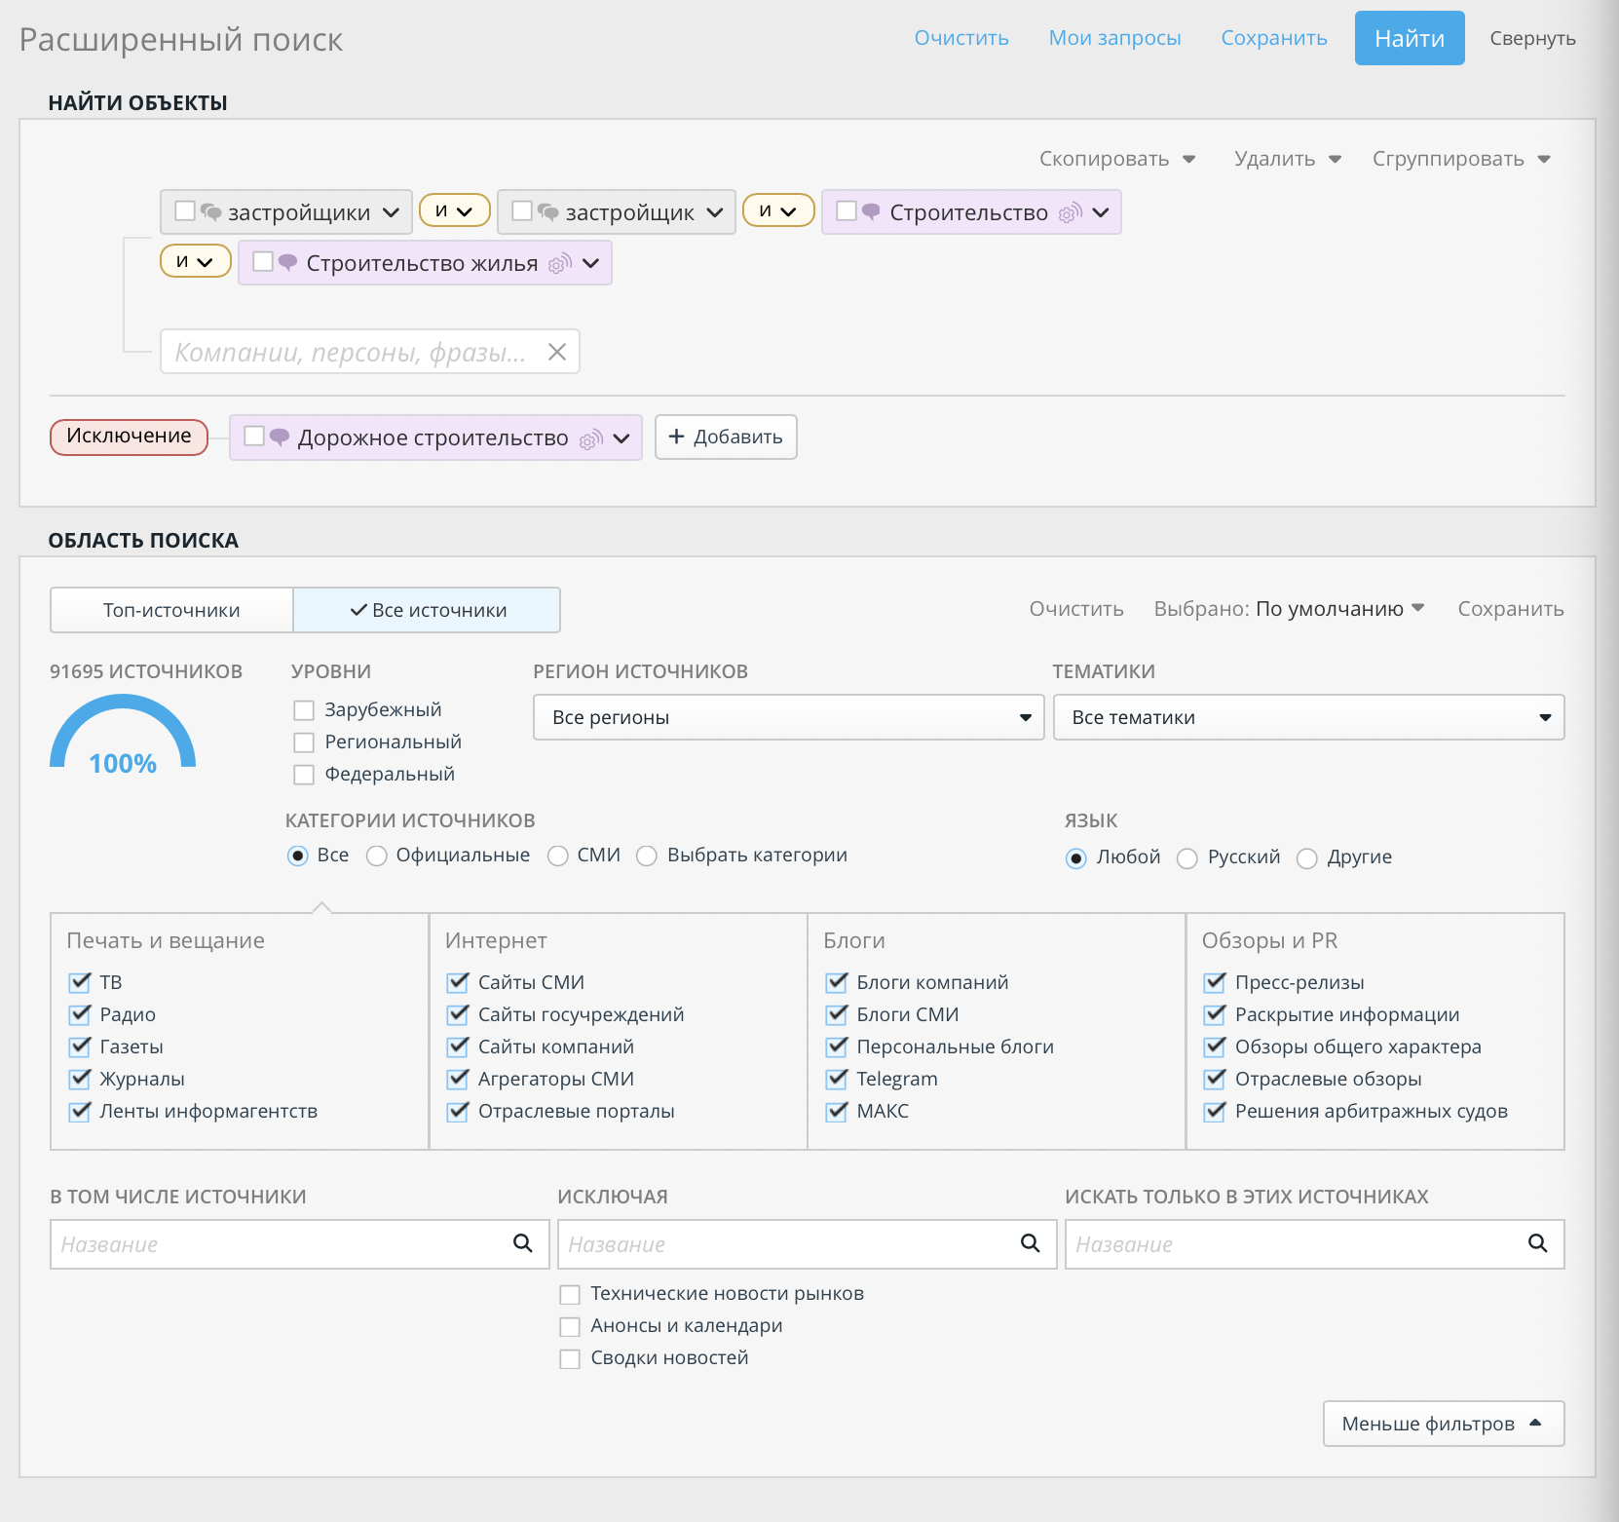Click the gear-signal icon on Дорожное строительство tag
Viewport: 1619px width, 1522px height.
point(591,438)
